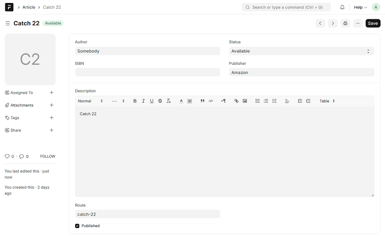Toggle the sidebar with the hamburger icon
Screen dimensions: 385x236
[x=7, y=23]
